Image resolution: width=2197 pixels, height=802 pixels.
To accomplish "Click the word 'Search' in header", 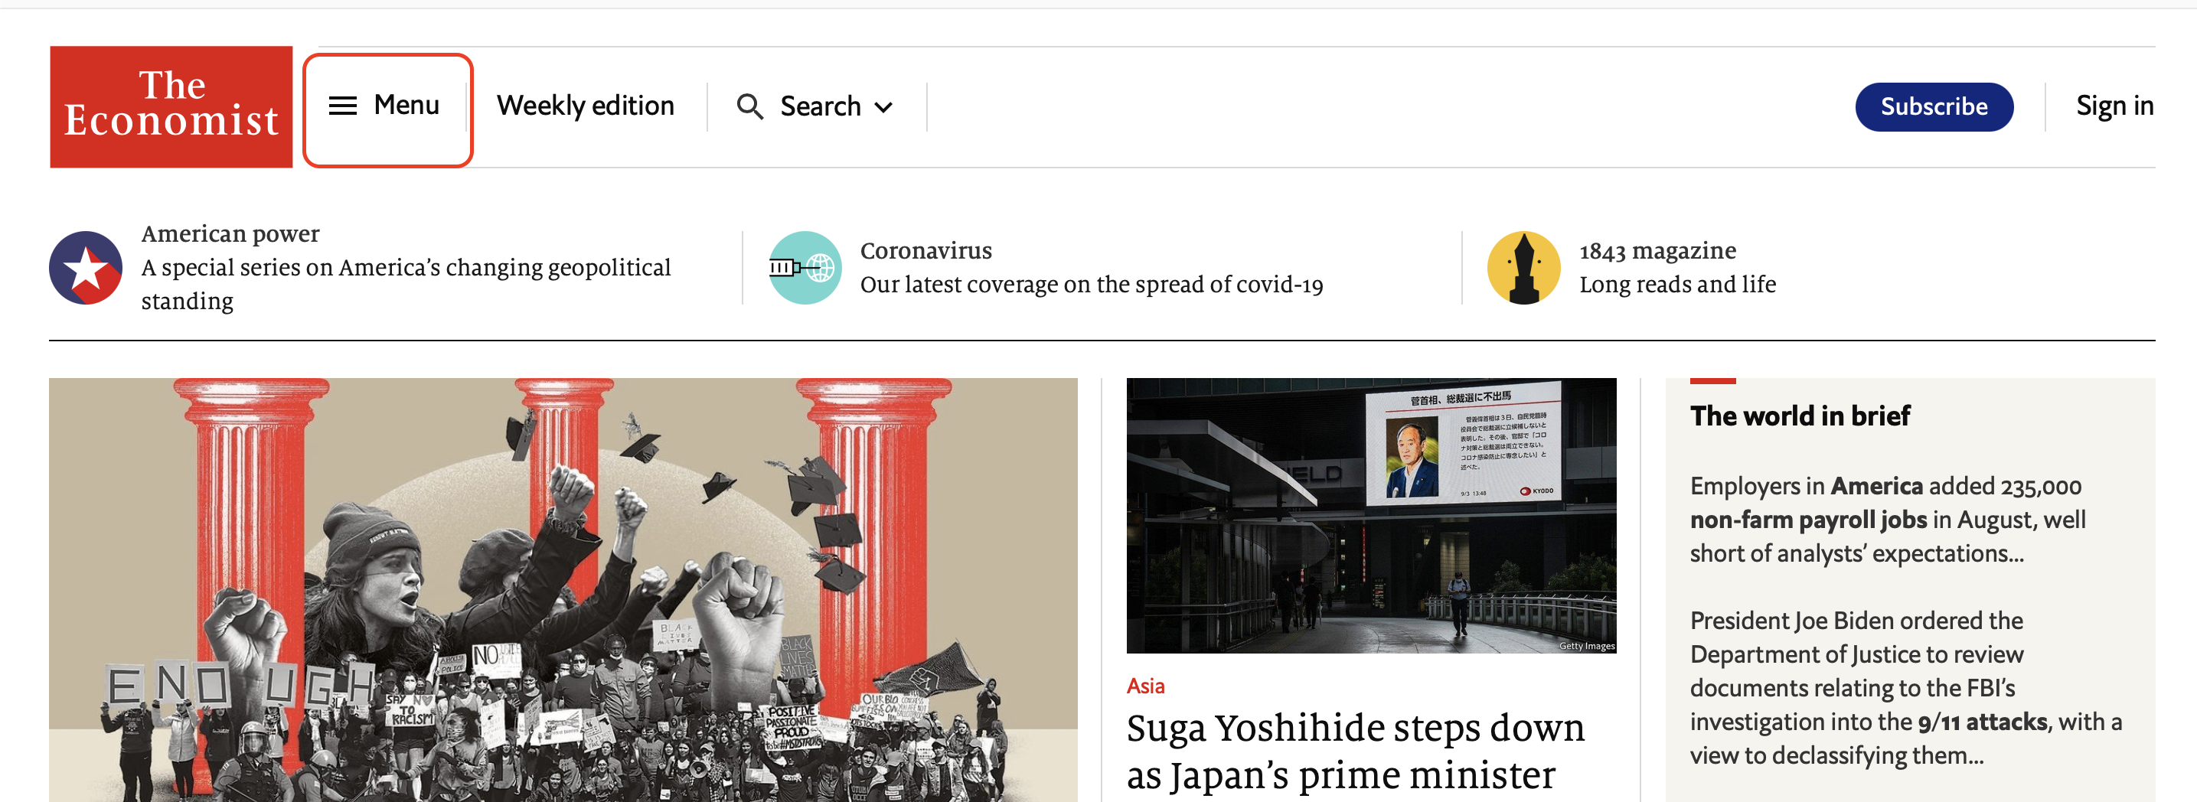I will pyautogui.click(x=820, y=106).
